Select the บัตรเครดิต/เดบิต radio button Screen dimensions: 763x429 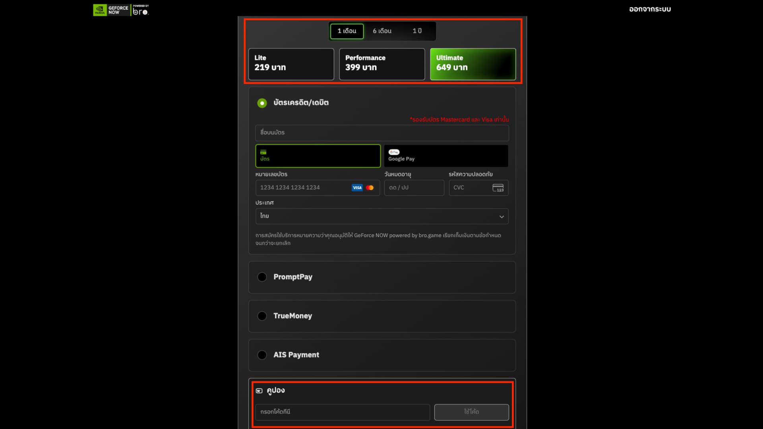coord(262,102)
